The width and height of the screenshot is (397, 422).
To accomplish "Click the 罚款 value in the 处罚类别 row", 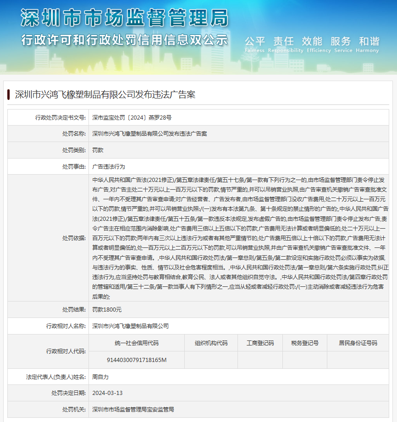I will [x=98, y=150].
